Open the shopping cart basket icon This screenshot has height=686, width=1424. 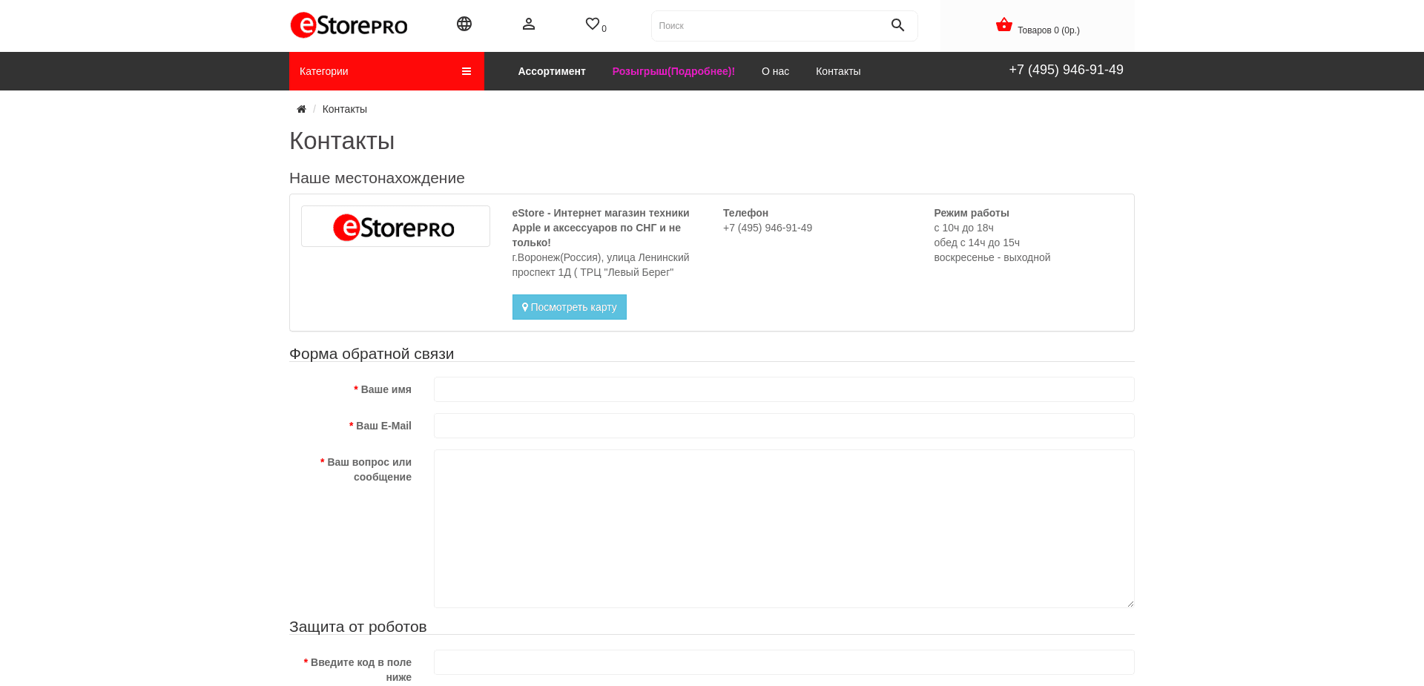click(x=1003, y=23)
